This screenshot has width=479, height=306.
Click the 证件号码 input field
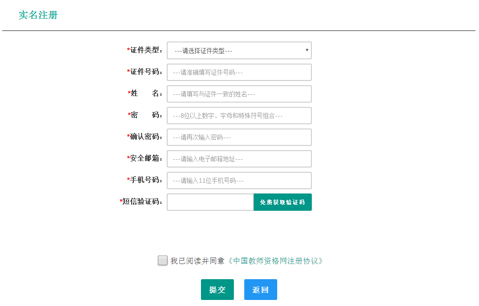239,72
